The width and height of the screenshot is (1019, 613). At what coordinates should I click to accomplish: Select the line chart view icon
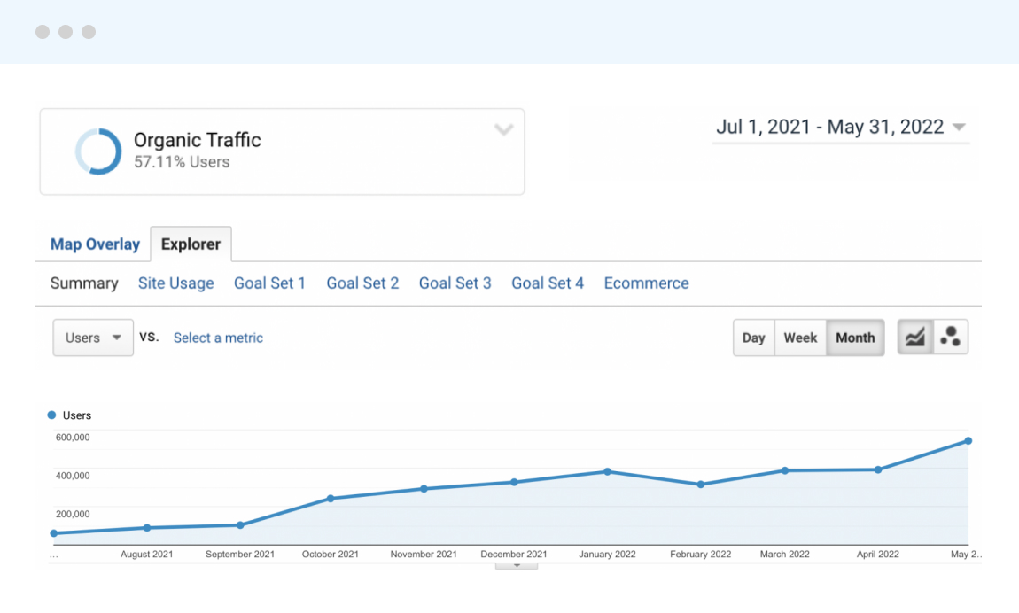(x=915, y=338)
